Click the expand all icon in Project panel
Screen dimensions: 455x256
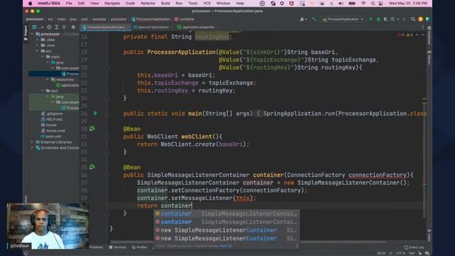coord(57,27)
